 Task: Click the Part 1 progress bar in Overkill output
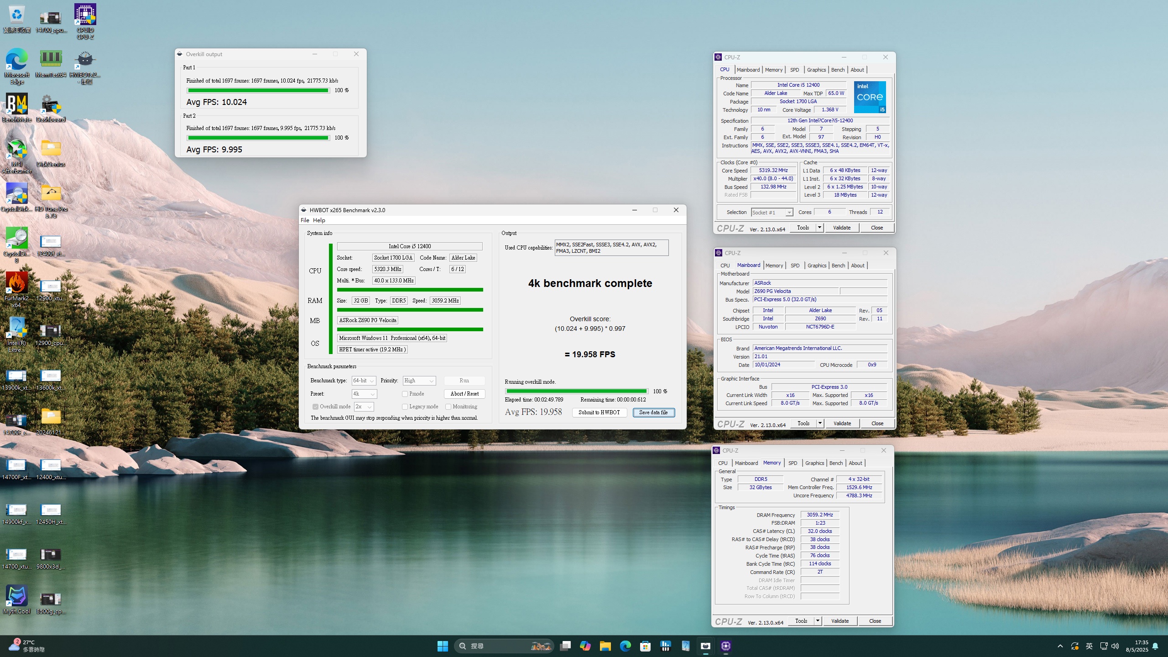tap(258, 90)
